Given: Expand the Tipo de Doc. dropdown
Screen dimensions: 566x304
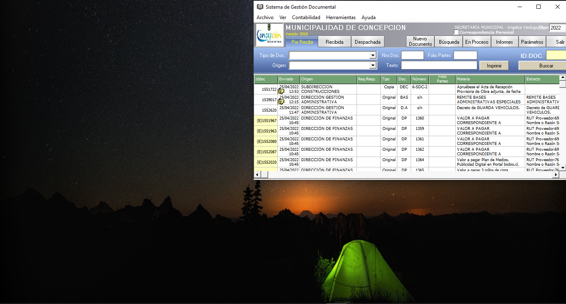Looking at the screenshot, I should click(x=373, y=55).
